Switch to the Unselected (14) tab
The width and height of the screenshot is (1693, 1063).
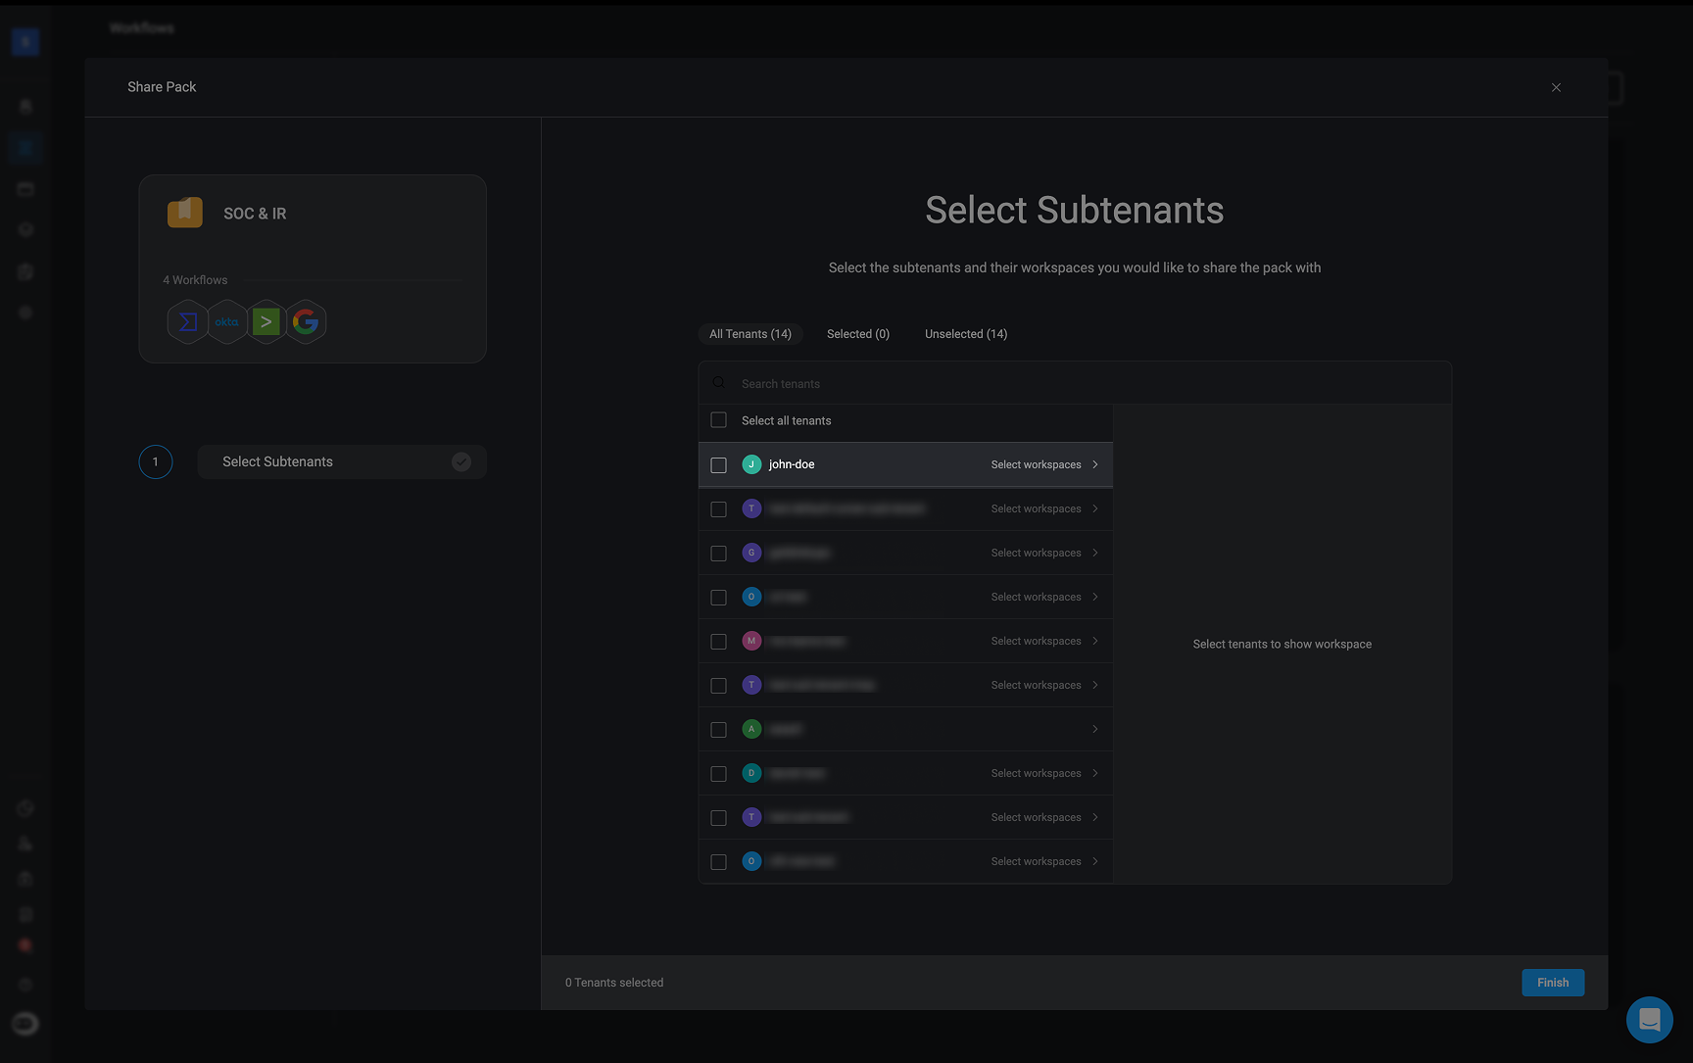[966, 334]
